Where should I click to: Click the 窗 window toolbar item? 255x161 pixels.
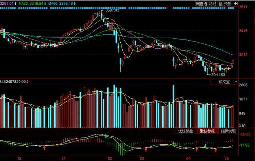pyautogui.click(x=220, y=4)
